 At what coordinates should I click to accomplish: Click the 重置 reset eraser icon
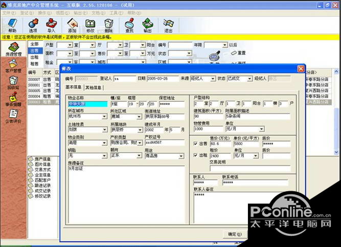[x=238, y=53]
